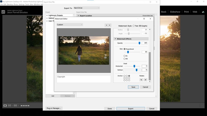The image size is (207, 116).
Task: Switch to loupe single view icon
Action: (x=5, y=106)
